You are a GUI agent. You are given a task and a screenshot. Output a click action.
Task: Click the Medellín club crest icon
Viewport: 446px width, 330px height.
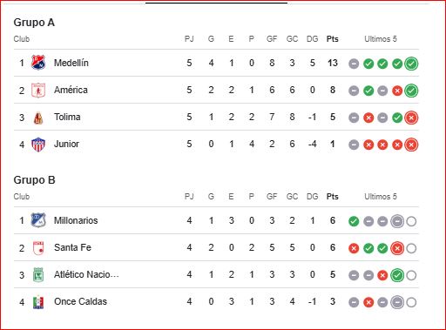38,63
